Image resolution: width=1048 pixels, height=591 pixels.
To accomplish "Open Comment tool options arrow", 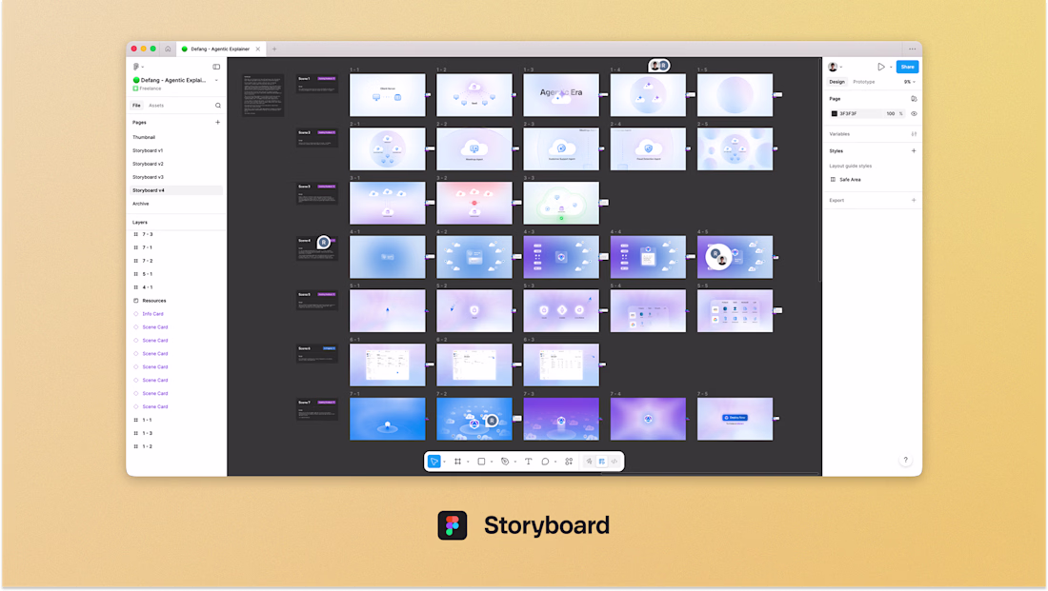I will (554, 463).
